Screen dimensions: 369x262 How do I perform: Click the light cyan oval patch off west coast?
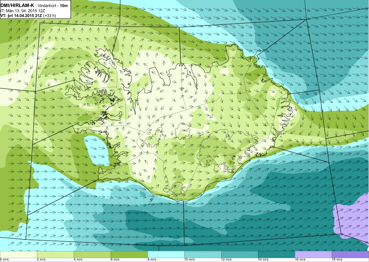pos(96,151)
